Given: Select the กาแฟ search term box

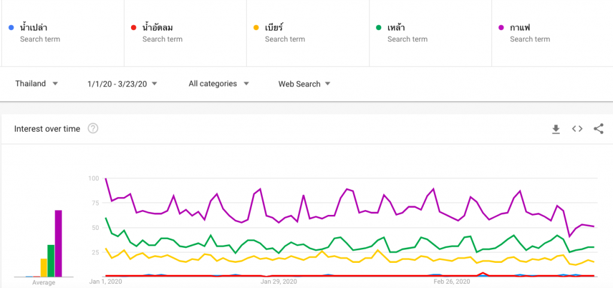Looking at the screenshot, I should [553, 33].
